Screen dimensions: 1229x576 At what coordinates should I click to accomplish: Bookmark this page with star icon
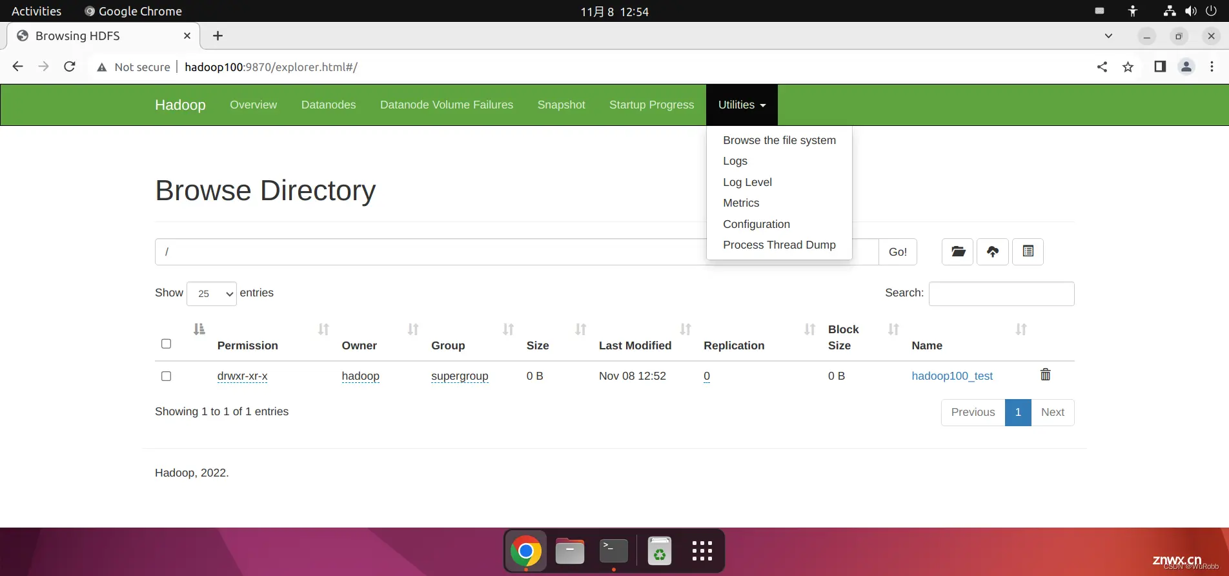(1128, 67)
